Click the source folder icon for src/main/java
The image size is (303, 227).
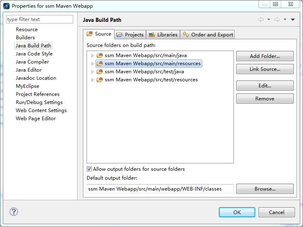pyautogui.click(x=100, y=56)
